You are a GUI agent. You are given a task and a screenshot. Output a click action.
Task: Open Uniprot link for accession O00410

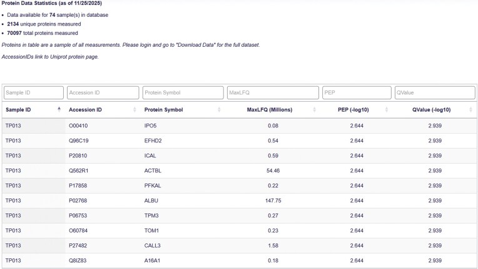(78, 125)
